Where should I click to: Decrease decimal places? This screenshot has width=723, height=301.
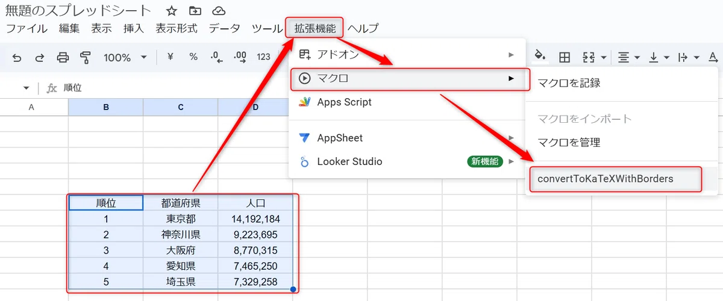[x=217, y=57]
